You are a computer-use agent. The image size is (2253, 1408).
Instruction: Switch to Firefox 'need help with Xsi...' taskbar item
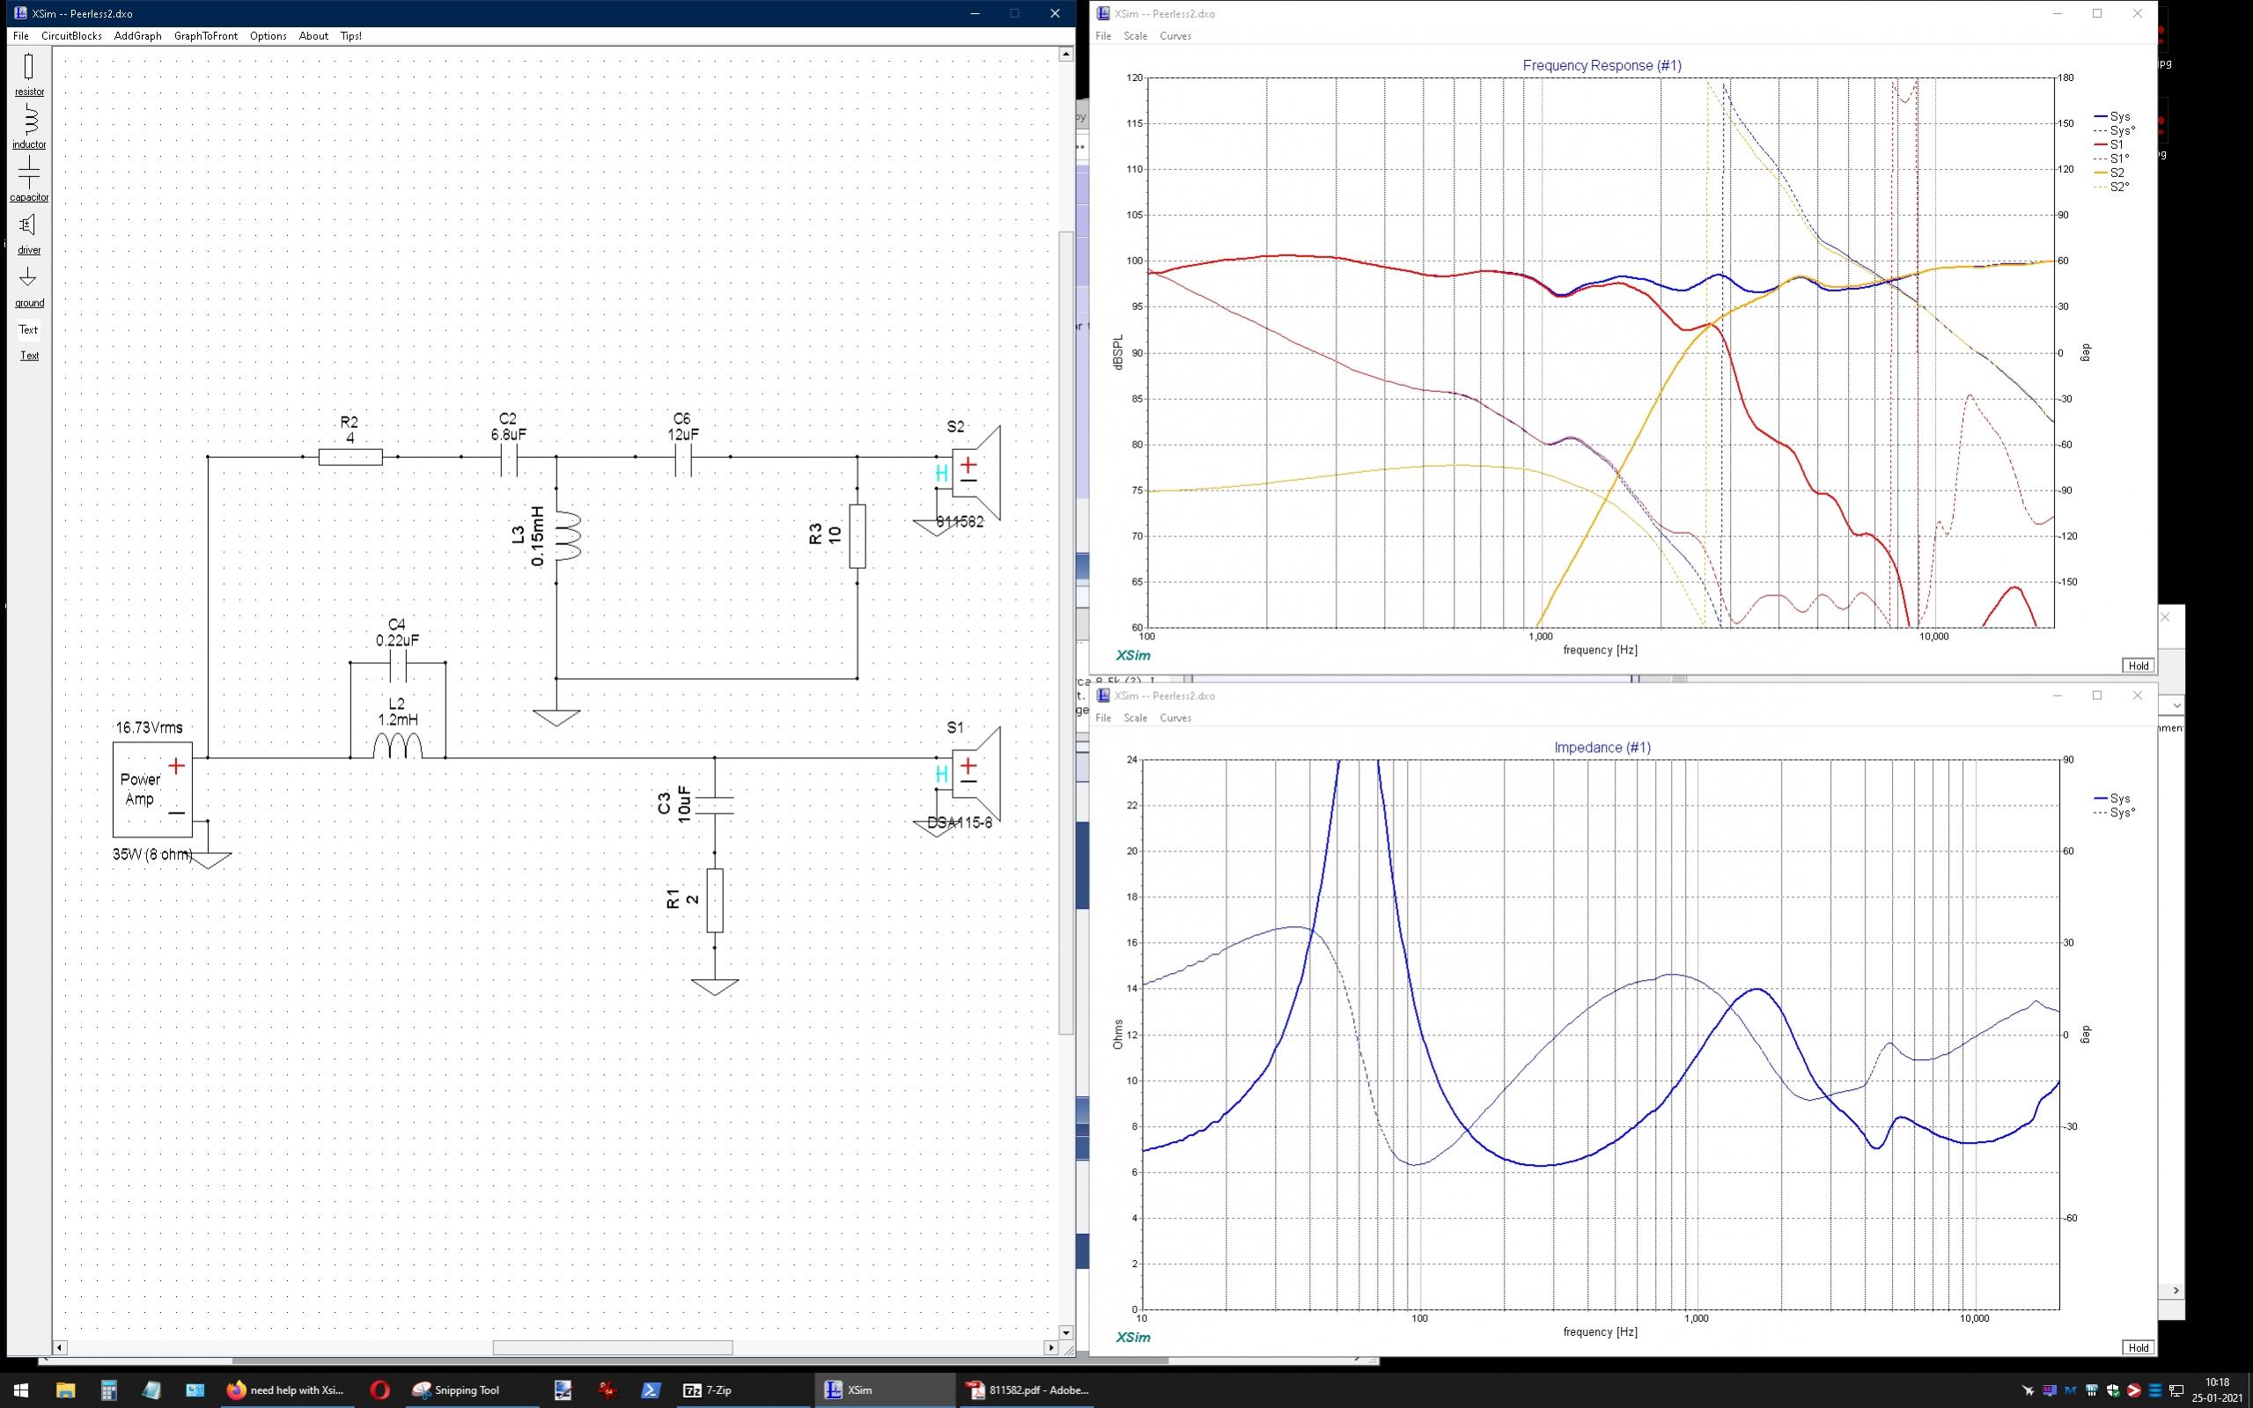(x=287, y=1390)
